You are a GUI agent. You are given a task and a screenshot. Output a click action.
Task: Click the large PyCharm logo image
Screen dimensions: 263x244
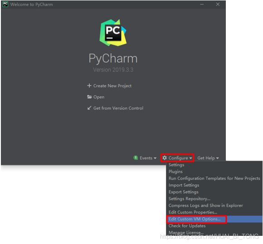click(x=113, y=33)
